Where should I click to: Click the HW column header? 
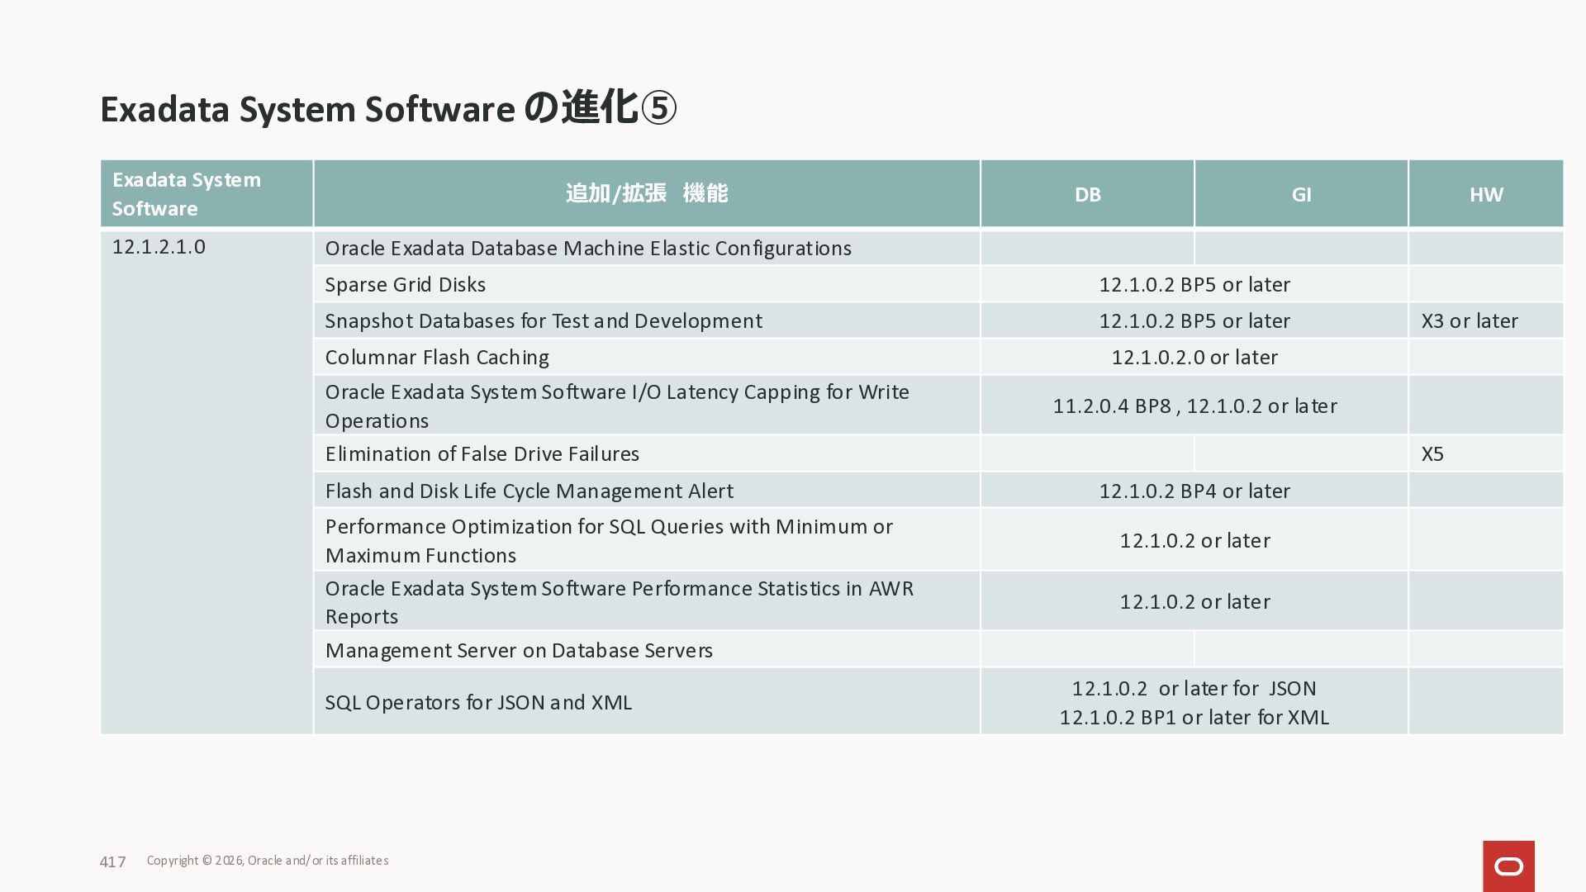[1485, 195]
